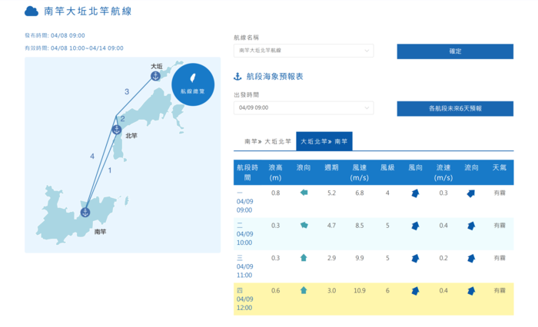Open the departure time dropdown 04/09 09:00

tap(303, 108)
